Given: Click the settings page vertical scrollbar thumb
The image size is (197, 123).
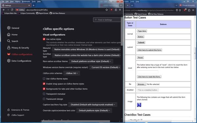Looking at the screenshot, I should [x=121, y=31].
